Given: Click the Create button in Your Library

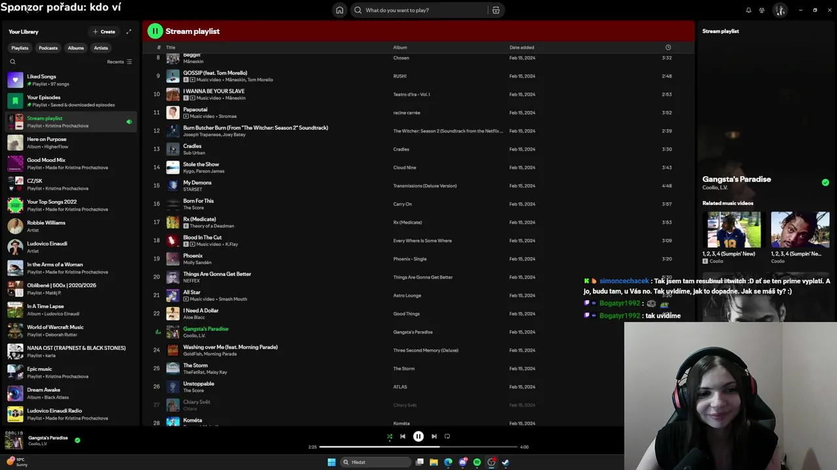Looking at the screenshot, I should [x=104, y=31].
